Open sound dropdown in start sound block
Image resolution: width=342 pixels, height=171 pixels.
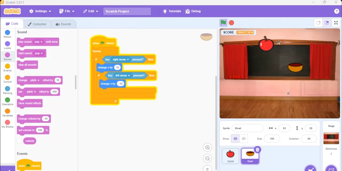coord(38,53)
